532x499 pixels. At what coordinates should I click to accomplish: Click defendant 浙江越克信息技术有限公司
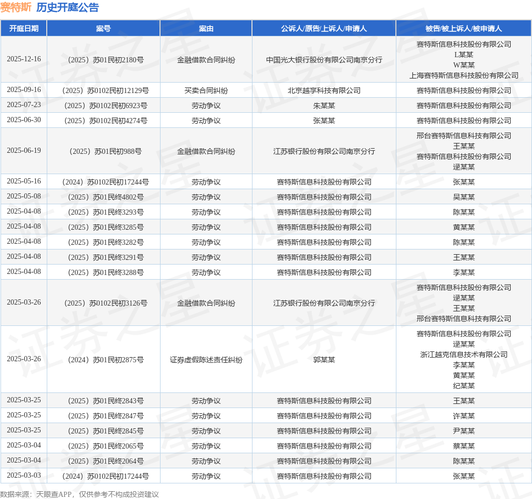tap(464, 354)
